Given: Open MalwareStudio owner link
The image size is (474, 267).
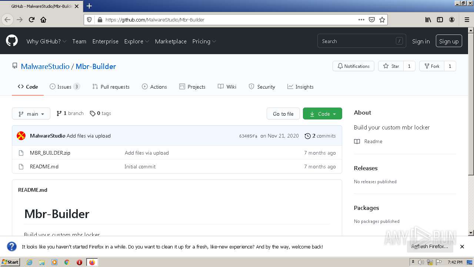Looking at the screenshot, I should click(45, 66).
